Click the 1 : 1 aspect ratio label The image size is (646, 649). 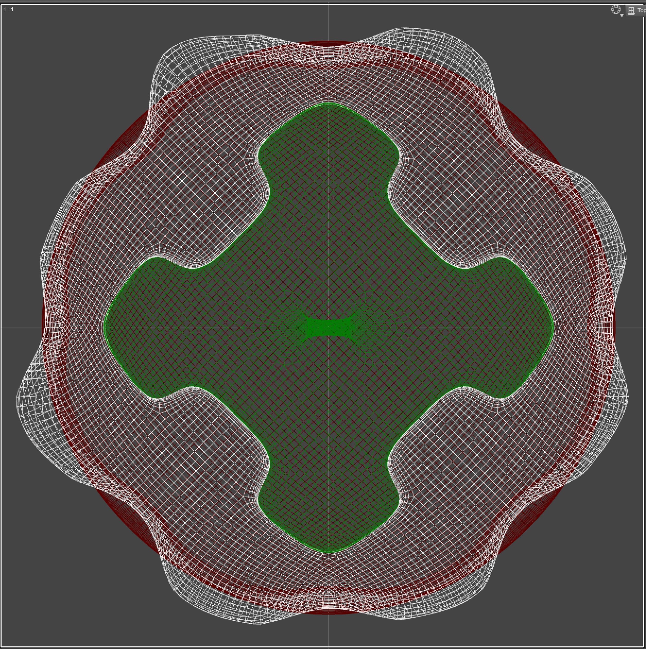click(8, 10)
